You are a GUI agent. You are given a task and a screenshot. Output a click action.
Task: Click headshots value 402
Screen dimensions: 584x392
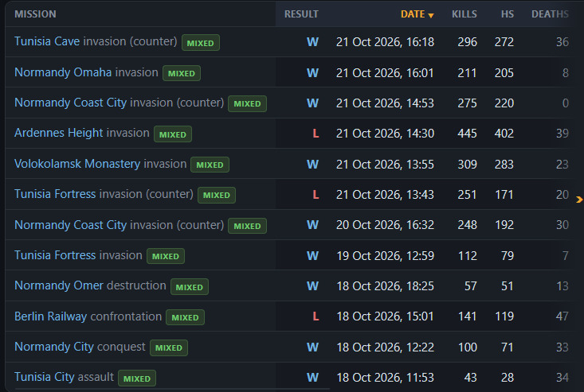504,134
